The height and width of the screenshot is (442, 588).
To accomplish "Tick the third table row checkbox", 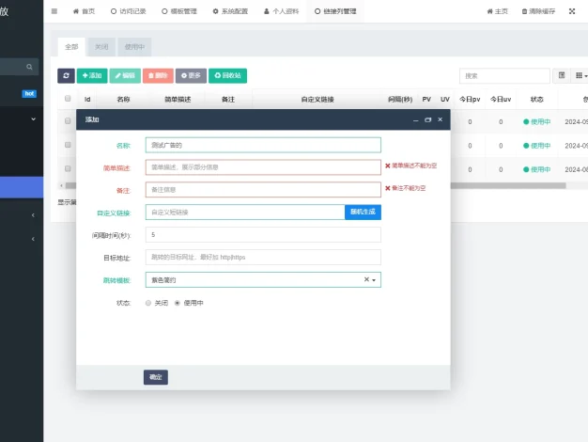I will point(68,168).
